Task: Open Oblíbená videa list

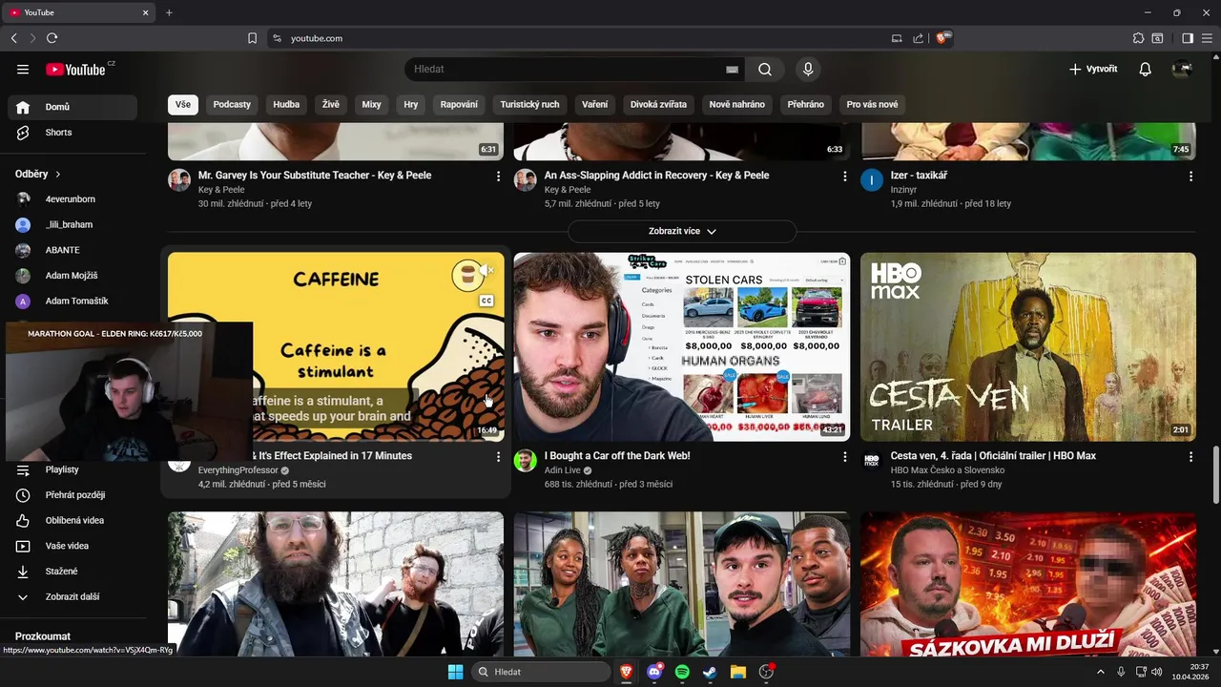Action: pyautogui.click(x=72, y=520)
